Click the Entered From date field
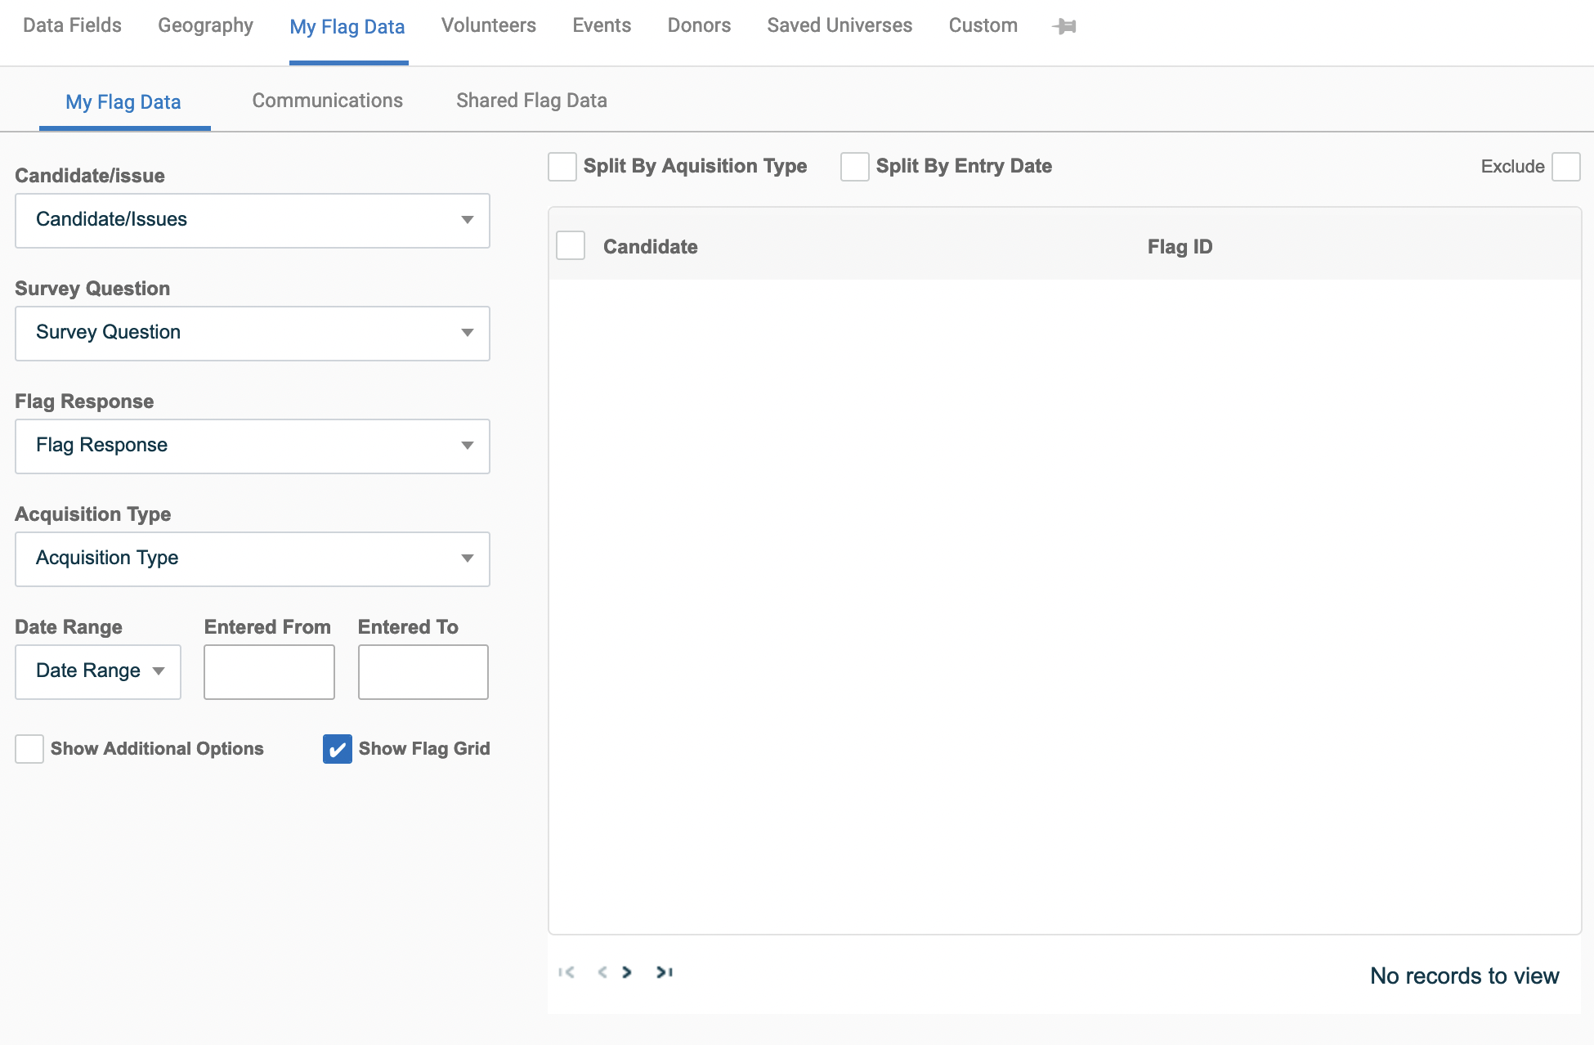The width and height of the screenshot is (1594, 1045). click(x=269, y=672)
